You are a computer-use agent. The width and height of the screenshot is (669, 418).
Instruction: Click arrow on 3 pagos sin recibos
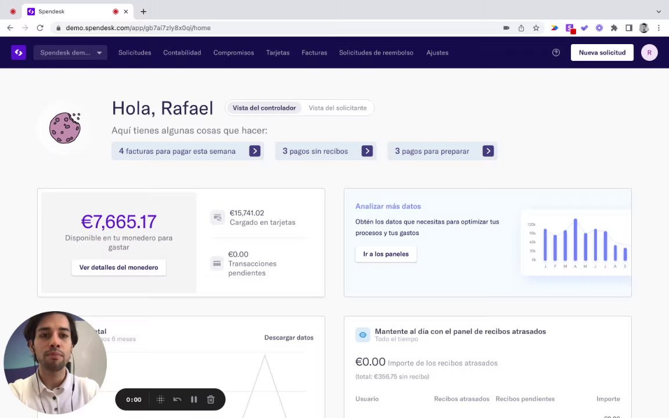click(x=367, y=151)
